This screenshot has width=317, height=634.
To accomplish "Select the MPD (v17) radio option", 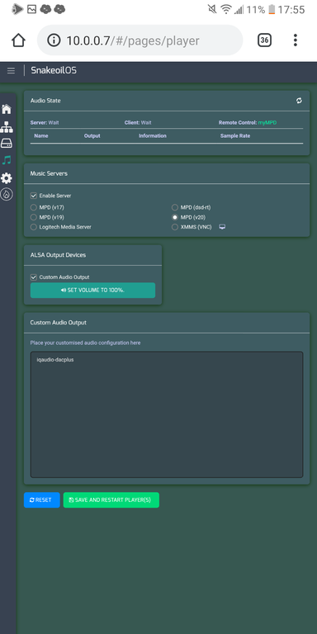I will click(34, 207).
